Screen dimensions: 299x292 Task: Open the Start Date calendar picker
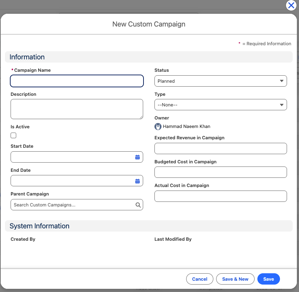[x=137, y=157]
